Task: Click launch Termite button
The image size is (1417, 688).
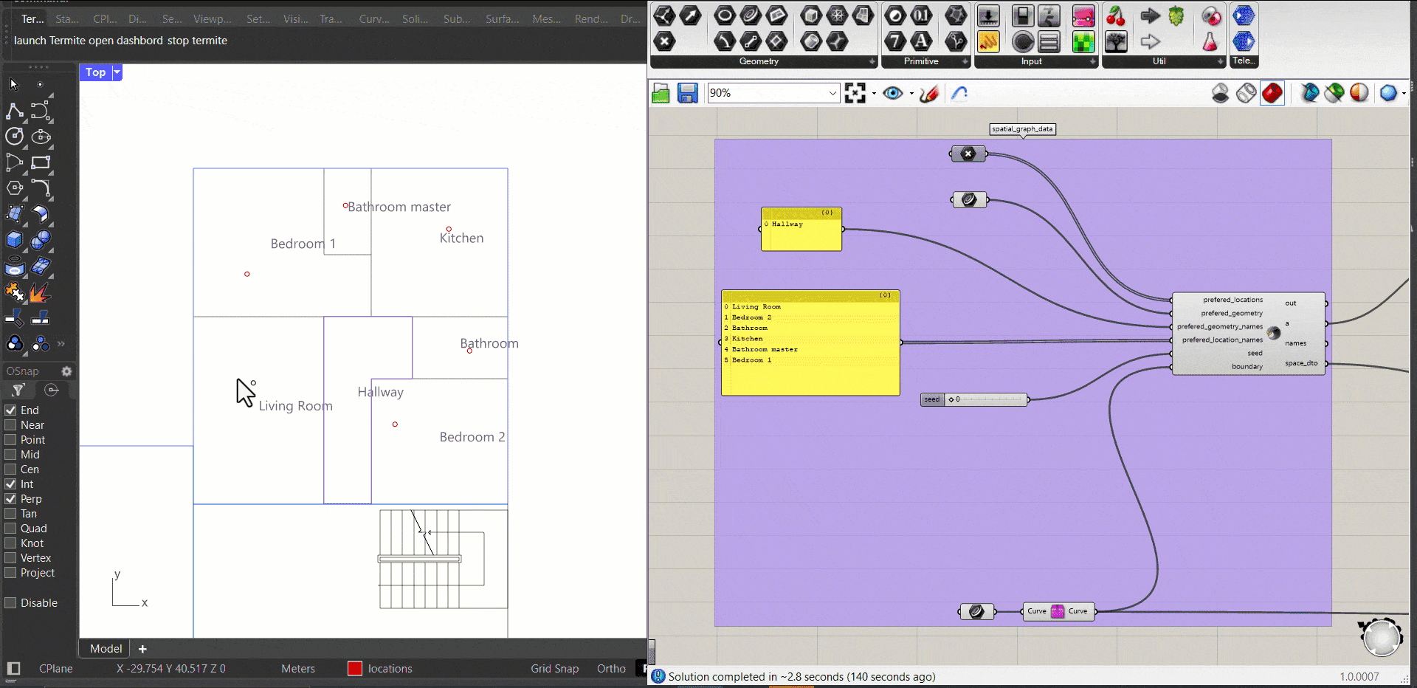Action: click(49, 41)
